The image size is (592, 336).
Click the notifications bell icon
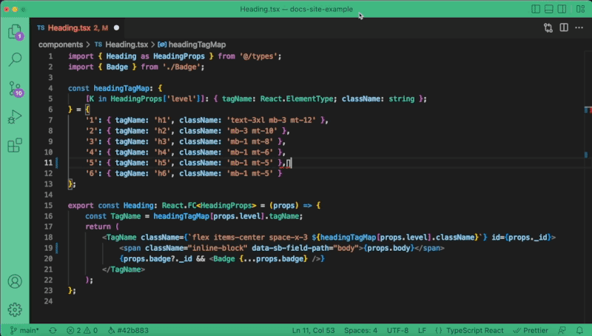(579, 330)
